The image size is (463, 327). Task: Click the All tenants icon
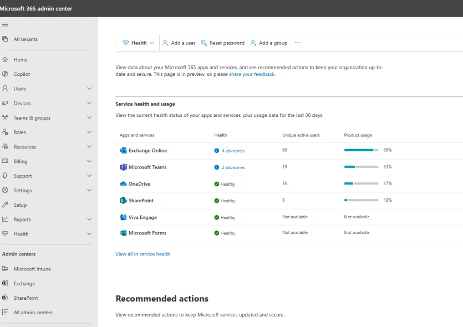(x=5, y=39)
